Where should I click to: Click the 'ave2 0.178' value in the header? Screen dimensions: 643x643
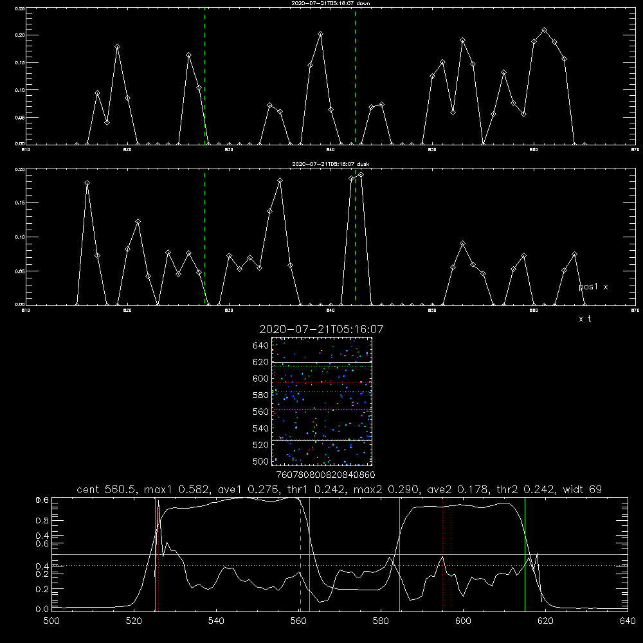click(x=458, y=489)
